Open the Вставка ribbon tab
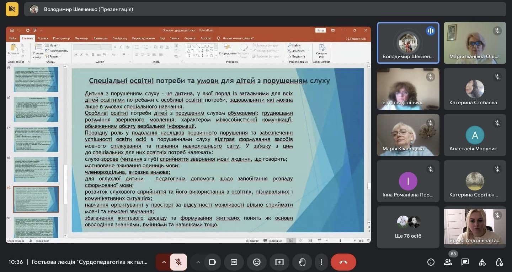This screenshot has height=272, width=512. [x=43, y=38]
